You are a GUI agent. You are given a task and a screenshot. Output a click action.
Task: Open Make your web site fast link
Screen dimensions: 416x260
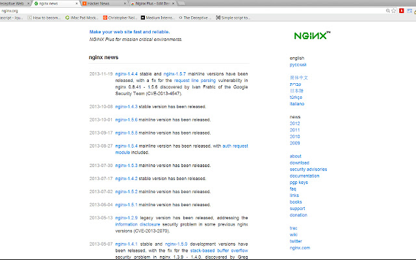click(129, 32)
